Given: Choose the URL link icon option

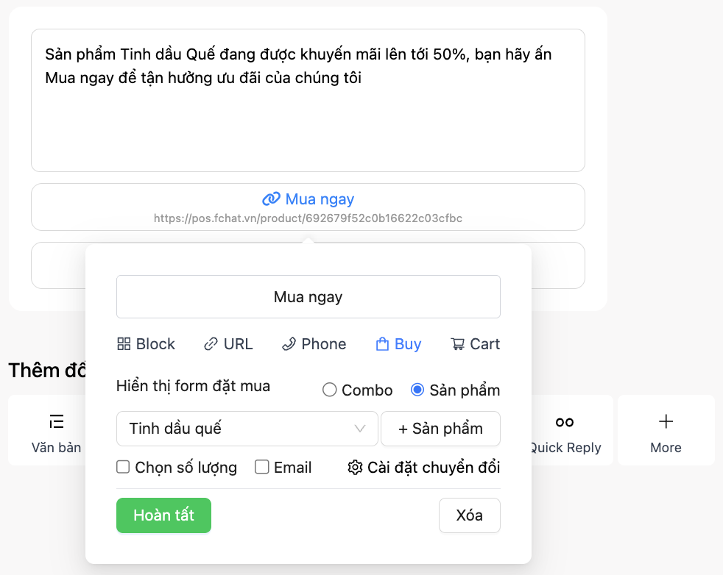Looking at the screenshot, I should click(x=211, y=344).
